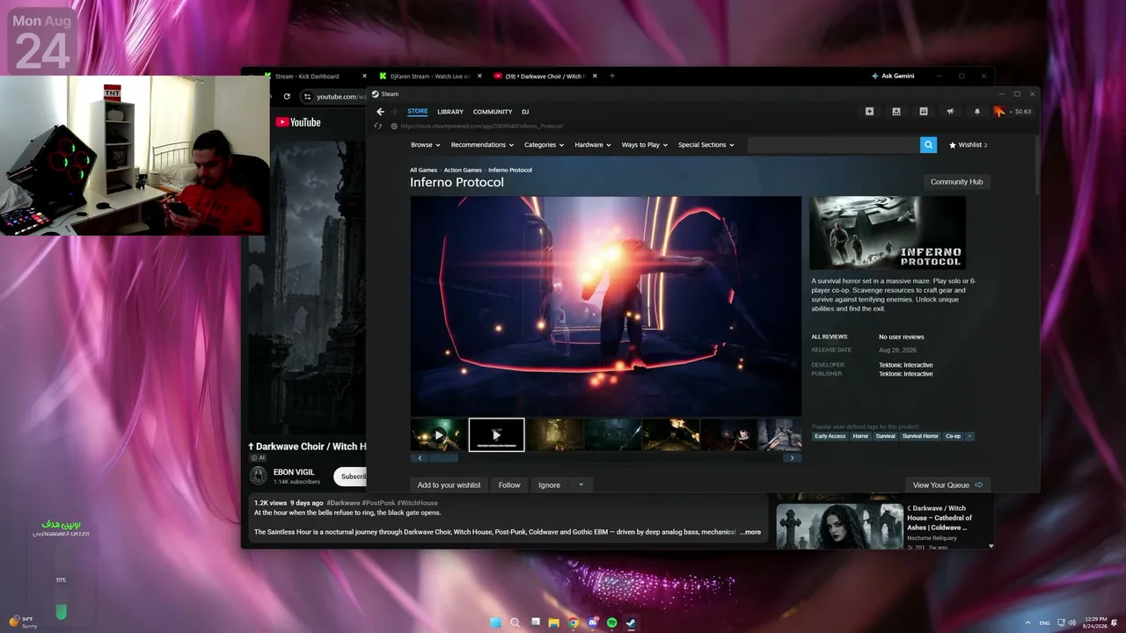The width and height of the screenshot is (1126, 633).
Task: Follow Inferno Protocol
Action: point(509,485)
